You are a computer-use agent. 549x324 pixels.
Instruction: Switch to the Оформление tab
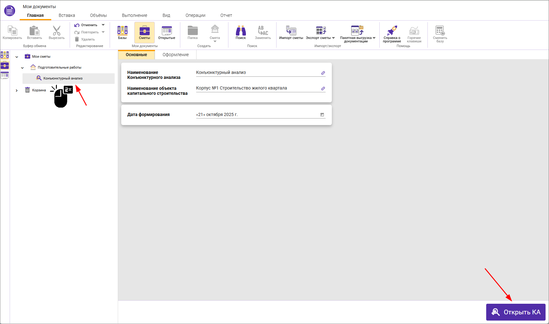click(x=176, y=55)
